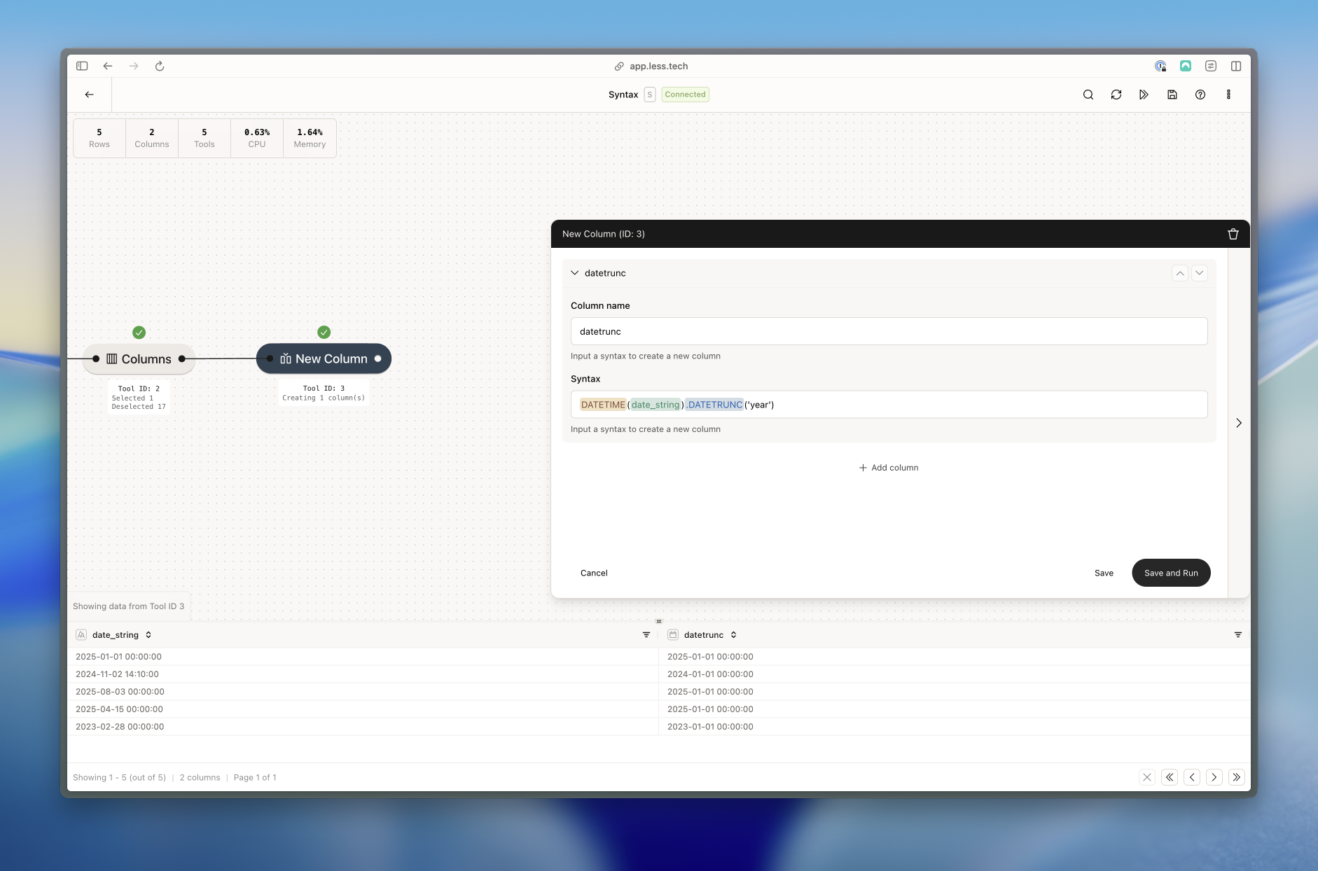The width and height of the screenshot is (1318, 871).
Task: Open the password manager extension icon
Action: [1160, 66]
